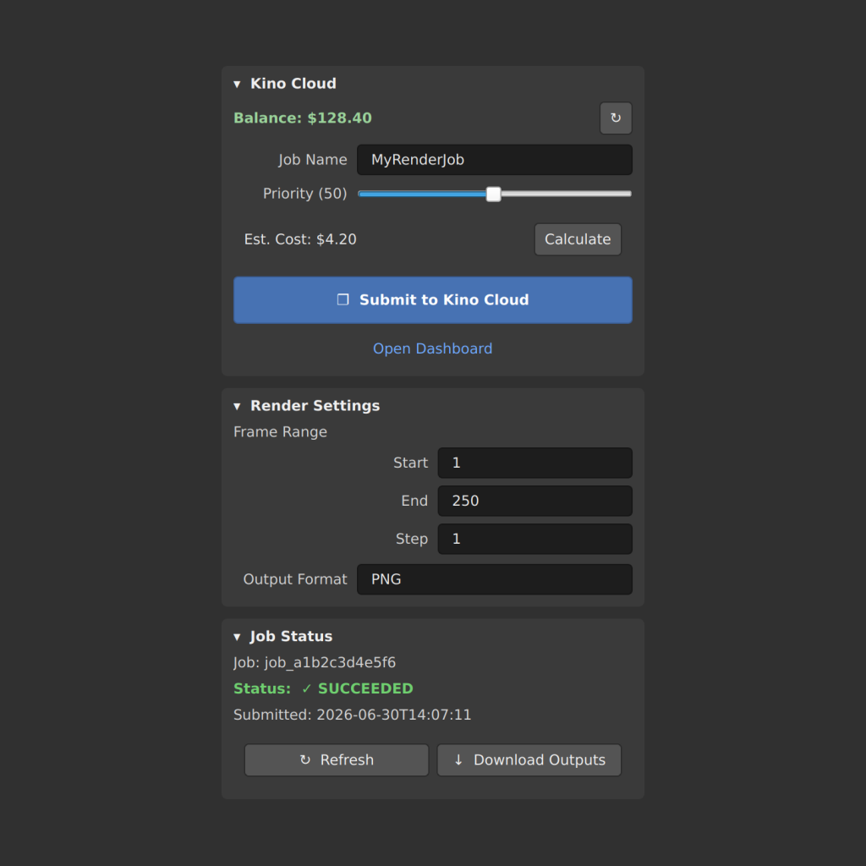Click the Job Status panel title

point(291,636)
